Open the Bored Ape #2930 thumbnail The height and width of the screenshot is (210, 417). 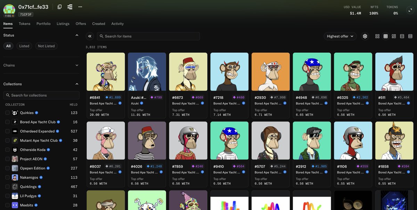271,72
